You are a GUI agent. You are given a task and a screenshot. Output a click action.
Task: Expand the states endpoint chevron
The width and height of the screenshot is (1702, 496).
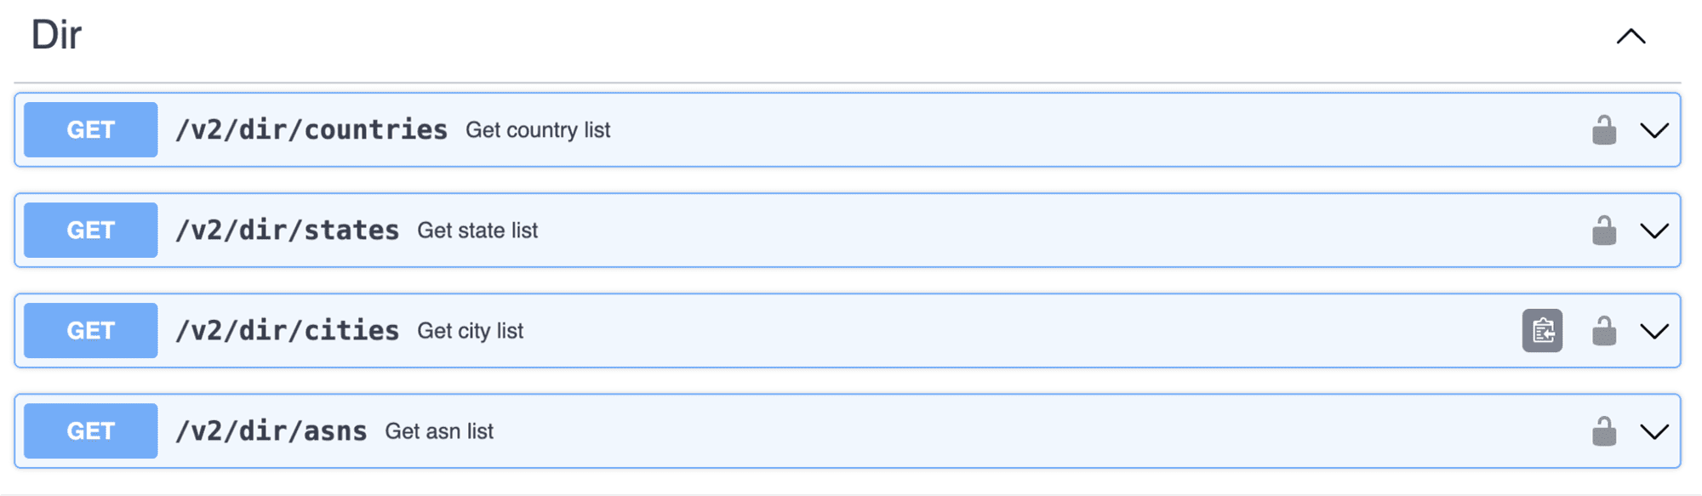click(x=1654, y=231)
